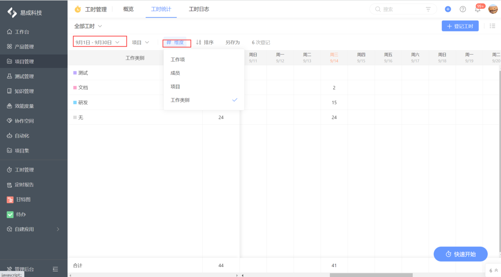The width and height of the screenshot is (501, 277).
Task: Open the 项目 filter dropdown
Action: point(140,42)
